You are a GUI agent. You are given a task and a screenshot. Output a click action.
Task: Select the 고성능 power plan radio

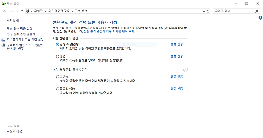58,76
